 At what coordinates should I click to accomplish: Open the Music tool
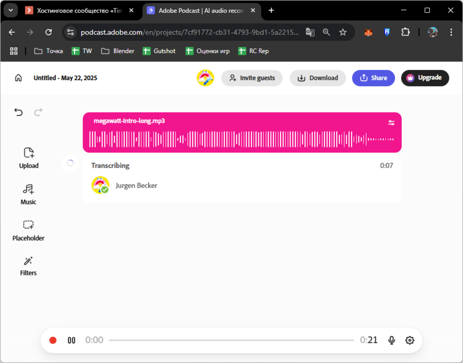pyautogui.click(x=28, y=195)
